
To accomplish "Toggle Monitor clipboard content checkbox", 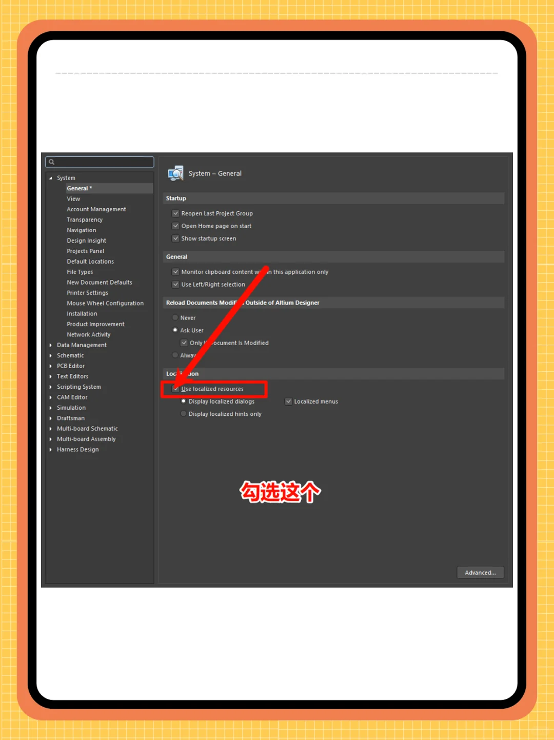I will point(175,272).
